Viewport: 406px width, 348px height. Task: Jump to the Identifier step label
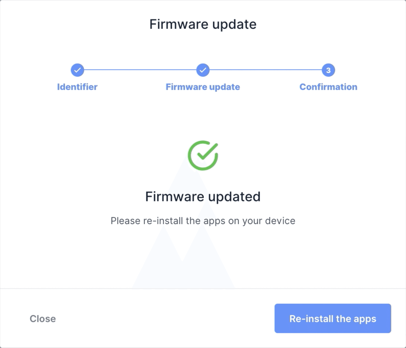[77, 87]
